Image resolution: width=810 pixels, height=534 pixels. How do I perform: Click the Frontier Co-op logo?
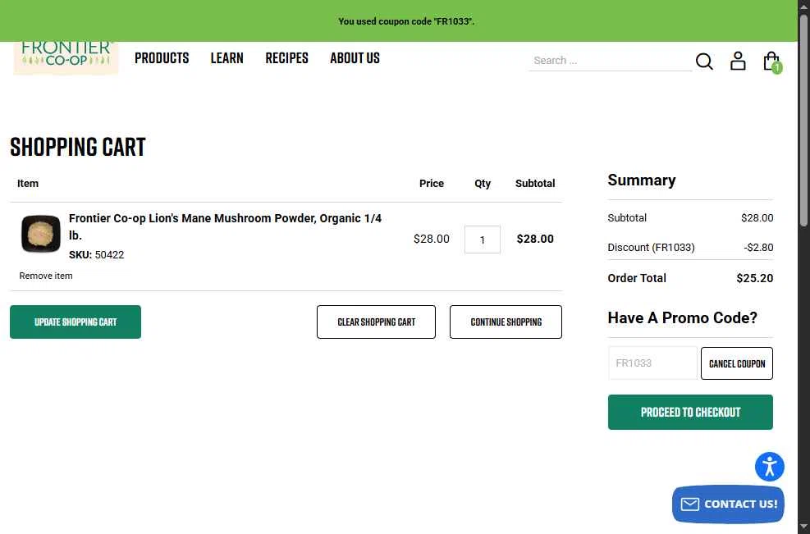[x=66, y=58]
